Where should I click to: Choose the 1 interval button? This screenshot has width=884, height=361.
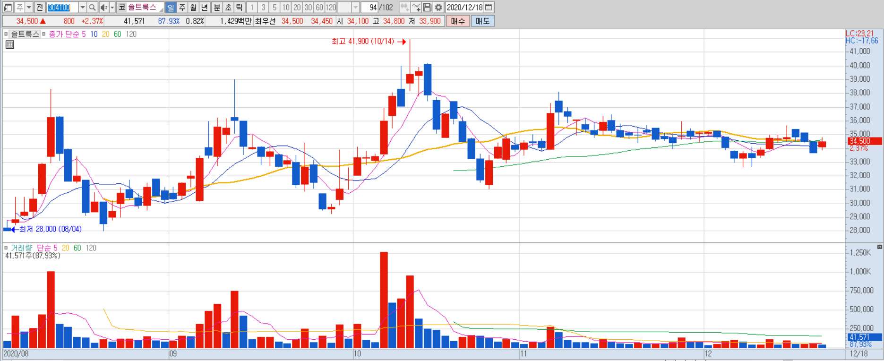click(252, 8)
